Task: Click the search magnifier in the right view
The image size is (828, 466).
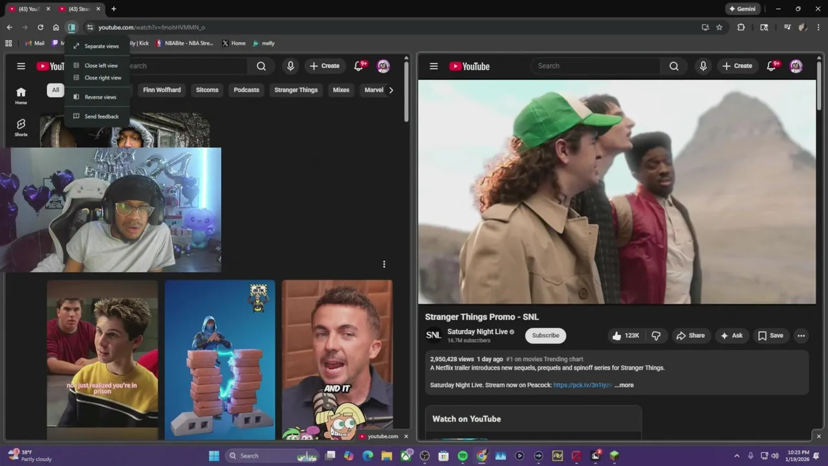Action: [674, 66]
